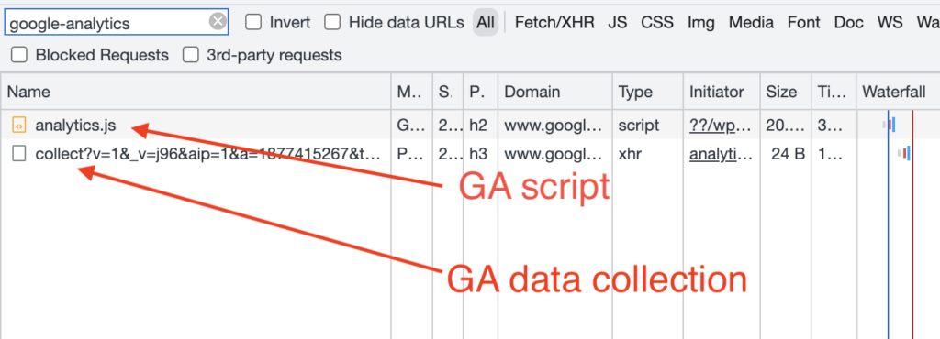This screenshot has width=940, height=339.
Task: Show only JS requests
Action: pyautogui.click(x=617, y=23)
